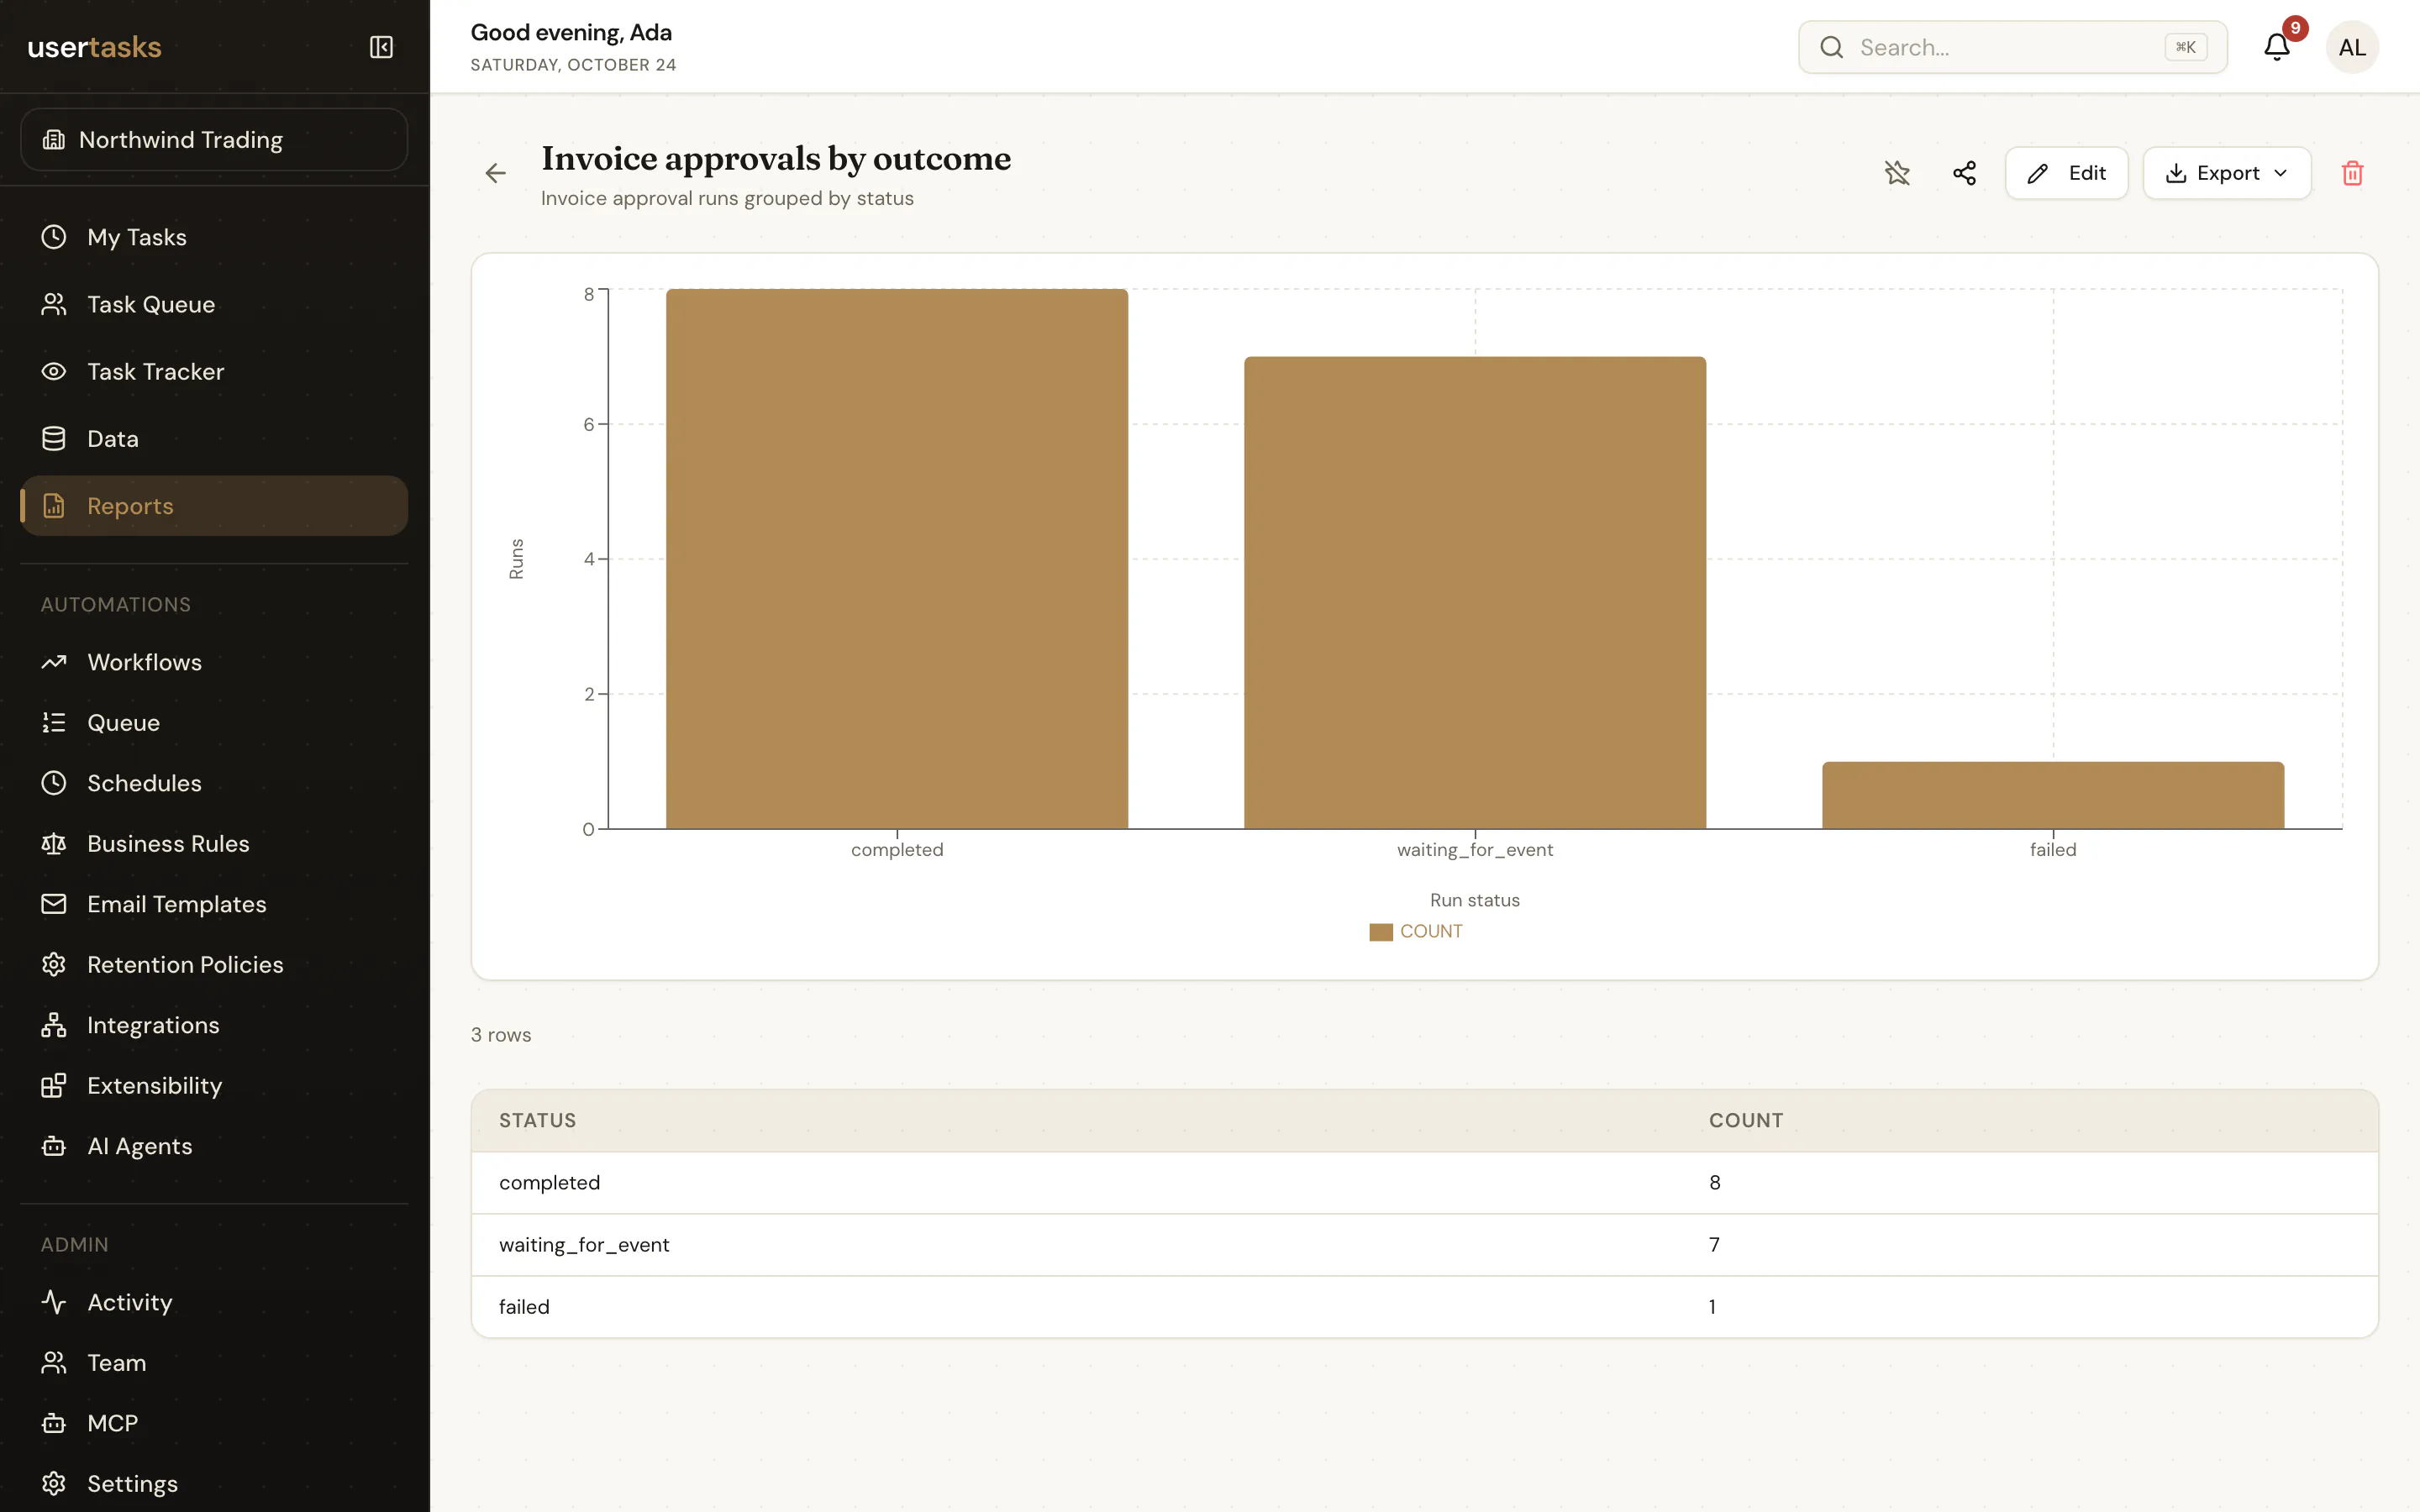The width and height of the screenshot is (2420, 1512).
Task: Open My Tasks in the sidebar
Action: point(214,237)
